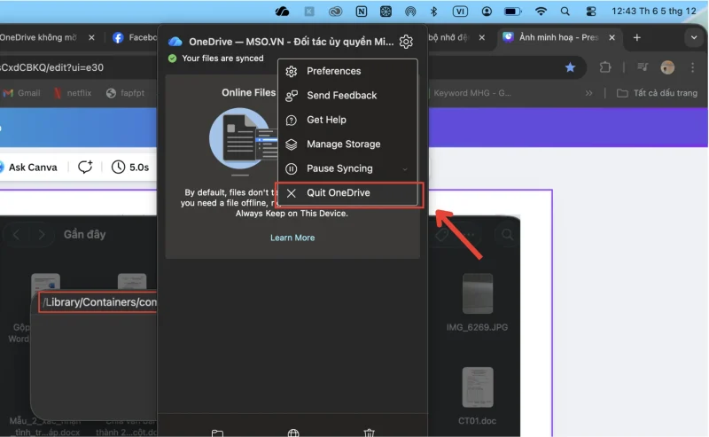Open the Creative Cloud menu bar icon

(335, 12)
